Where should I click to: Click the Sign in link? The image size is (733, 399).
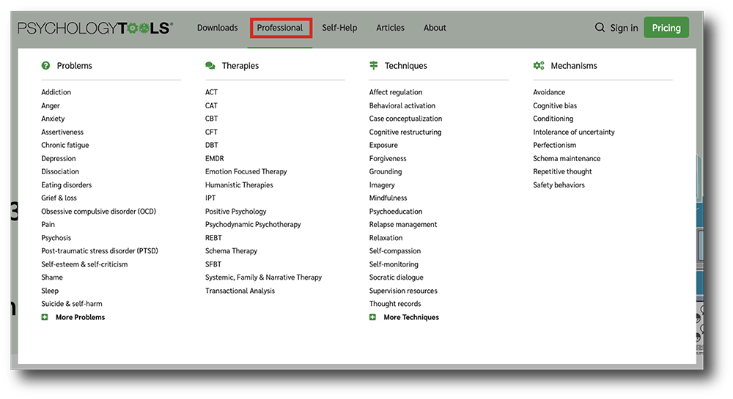[624, 28]
